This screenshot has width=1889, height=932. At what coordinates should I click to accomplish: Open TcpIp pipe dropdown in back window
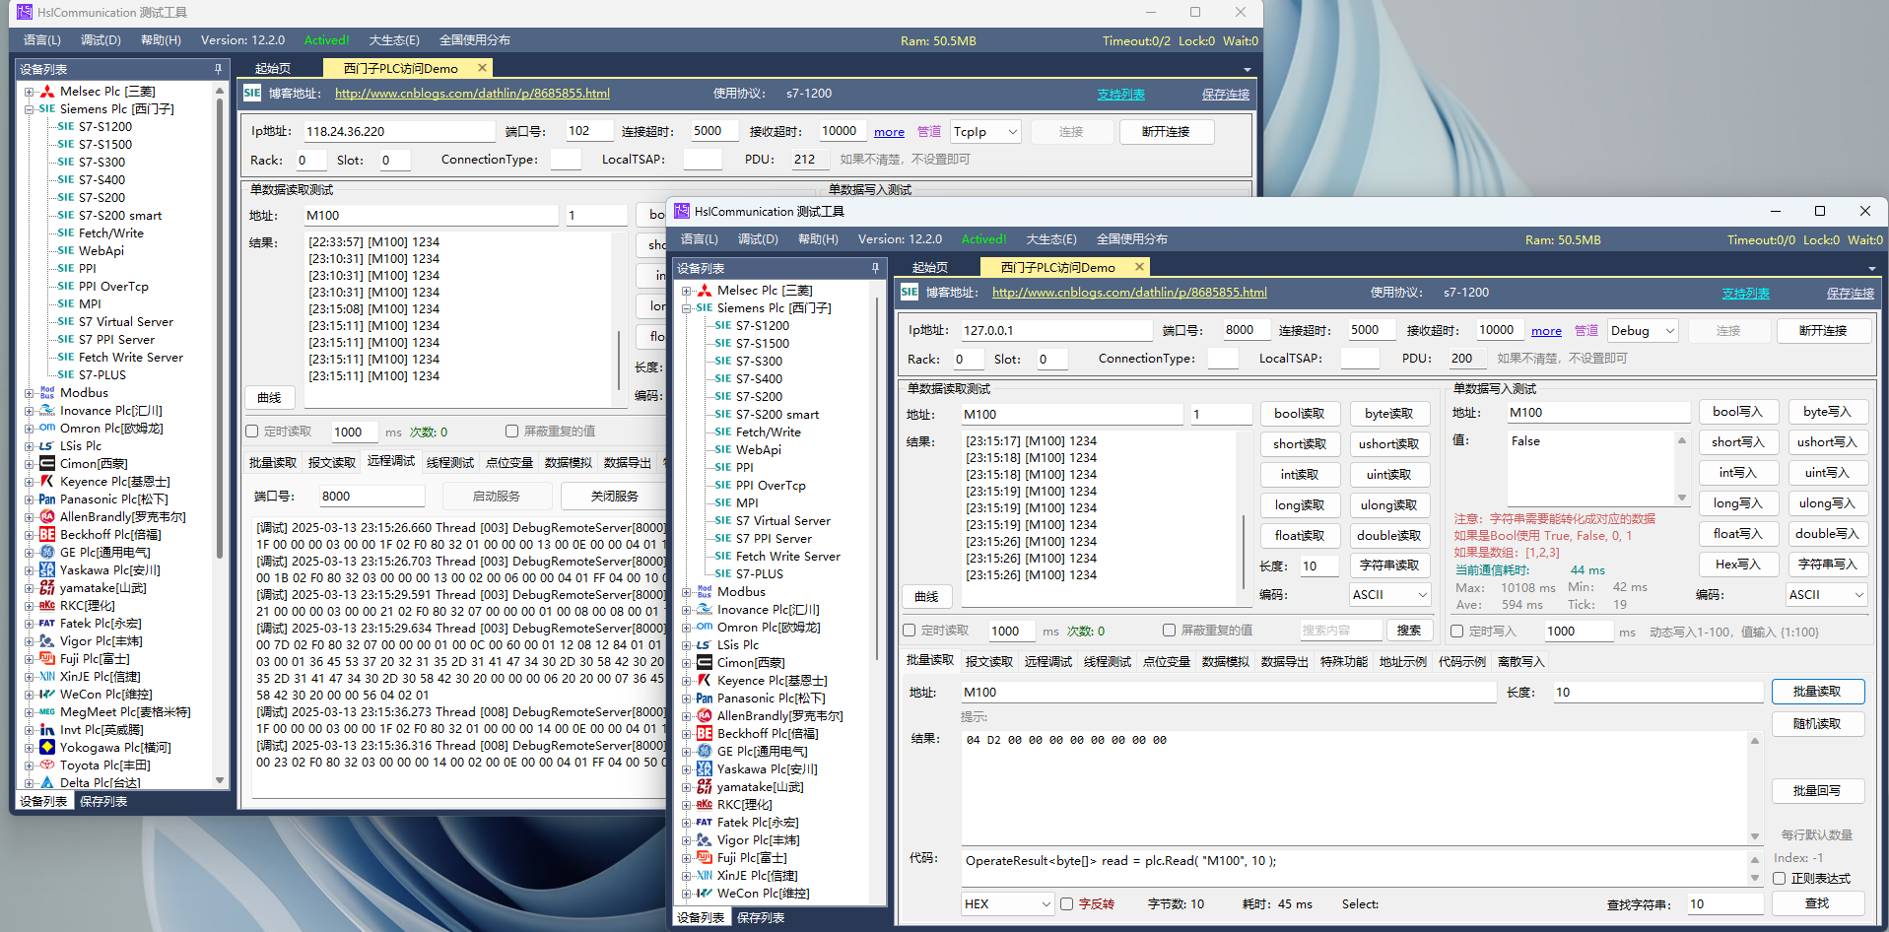(x=985, y=132)
